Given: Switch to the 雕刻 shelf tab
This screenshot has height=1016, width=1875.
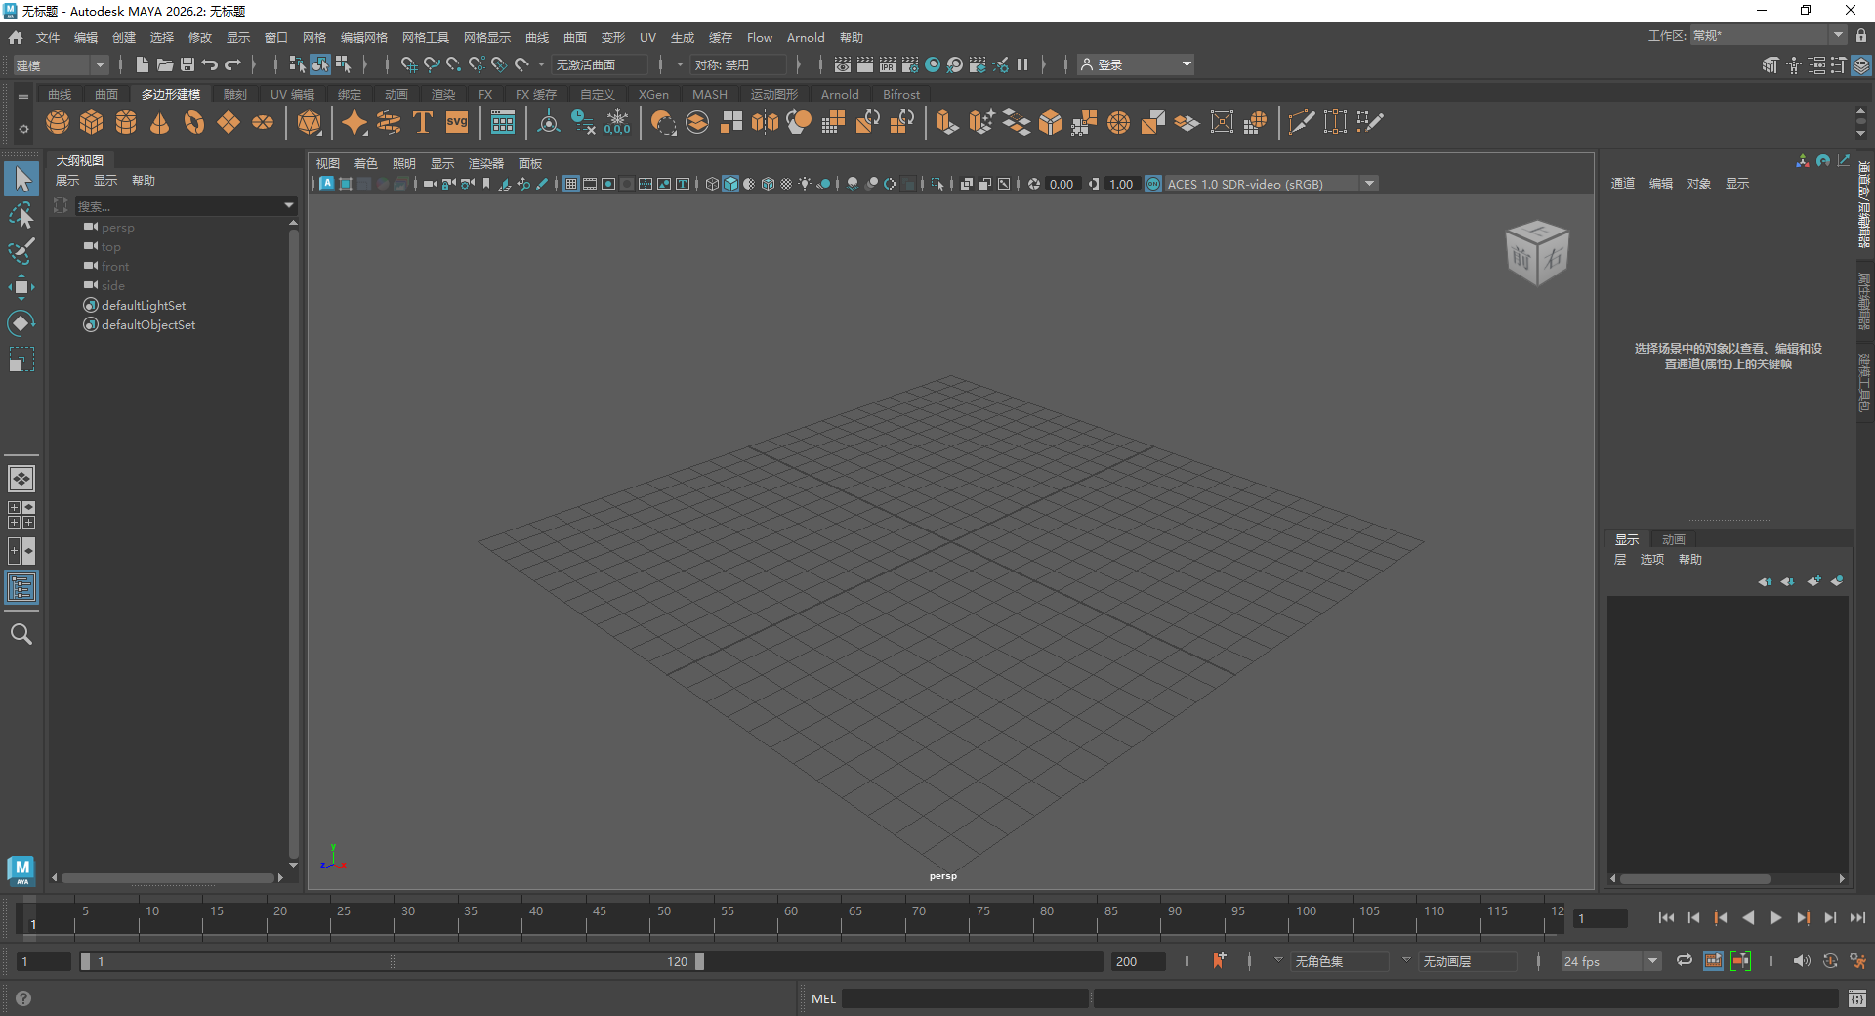Looking at the screenshot, I should [x=235, y=94].
